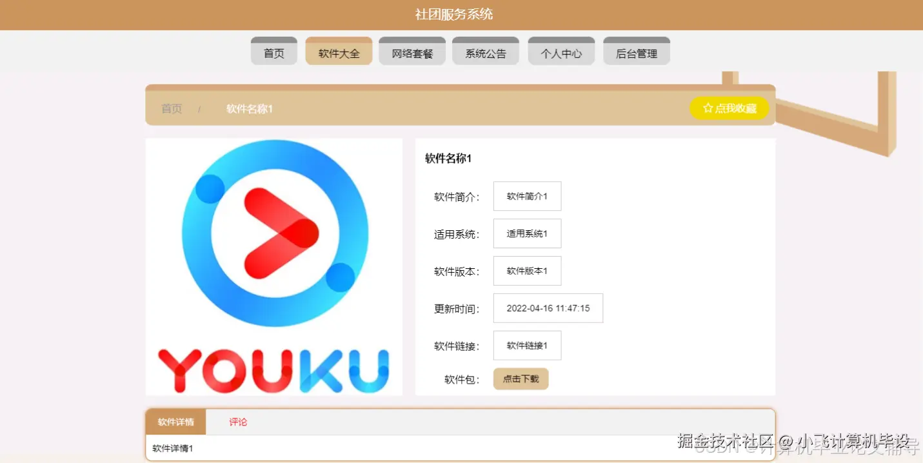
Task: Enter the 后台管理 admin backend
Action: tap(637, 50)
